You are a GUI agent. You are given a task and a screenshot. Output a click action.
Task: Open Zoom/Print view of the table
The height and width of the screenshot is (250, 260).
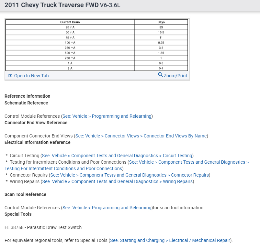pos(173,75)
